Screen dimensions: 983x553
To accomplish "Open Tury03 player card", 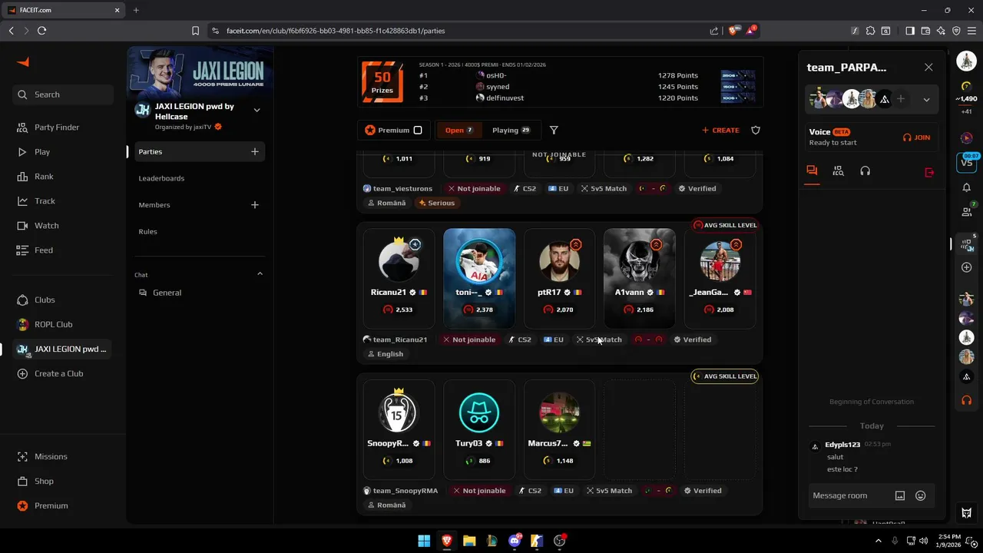I will pyautogui.click(x=479, y=429).
